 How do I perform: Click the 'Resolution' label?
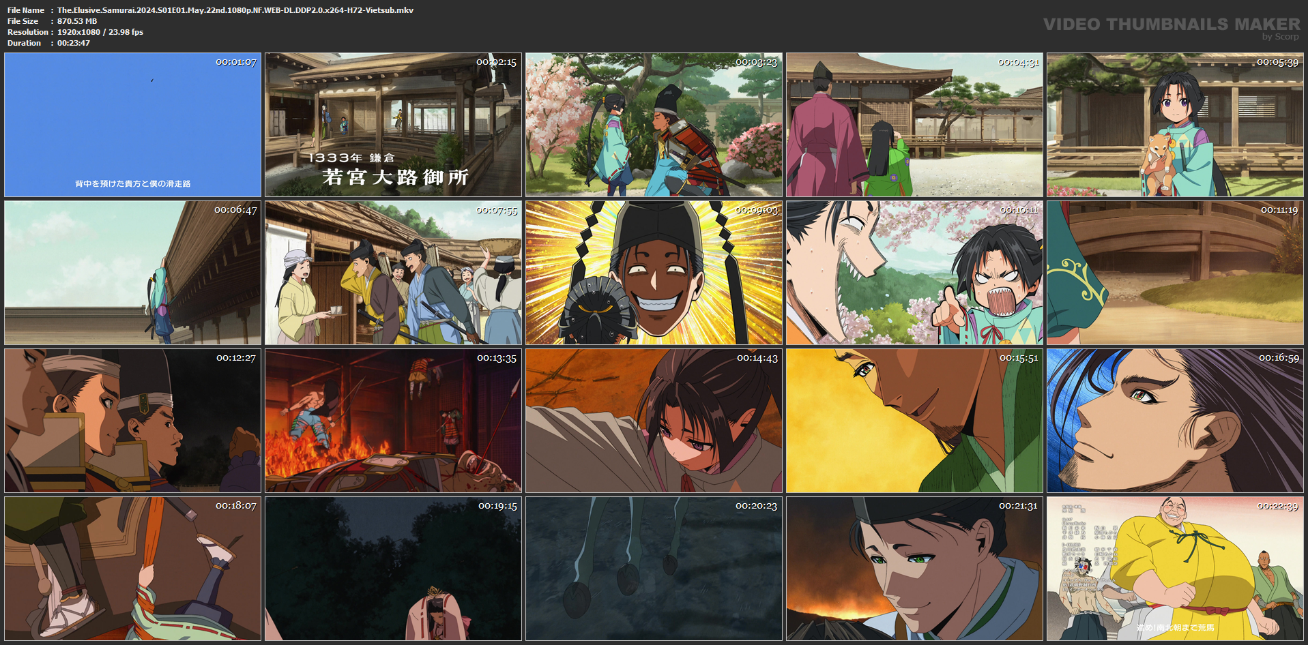coord(28,32)
